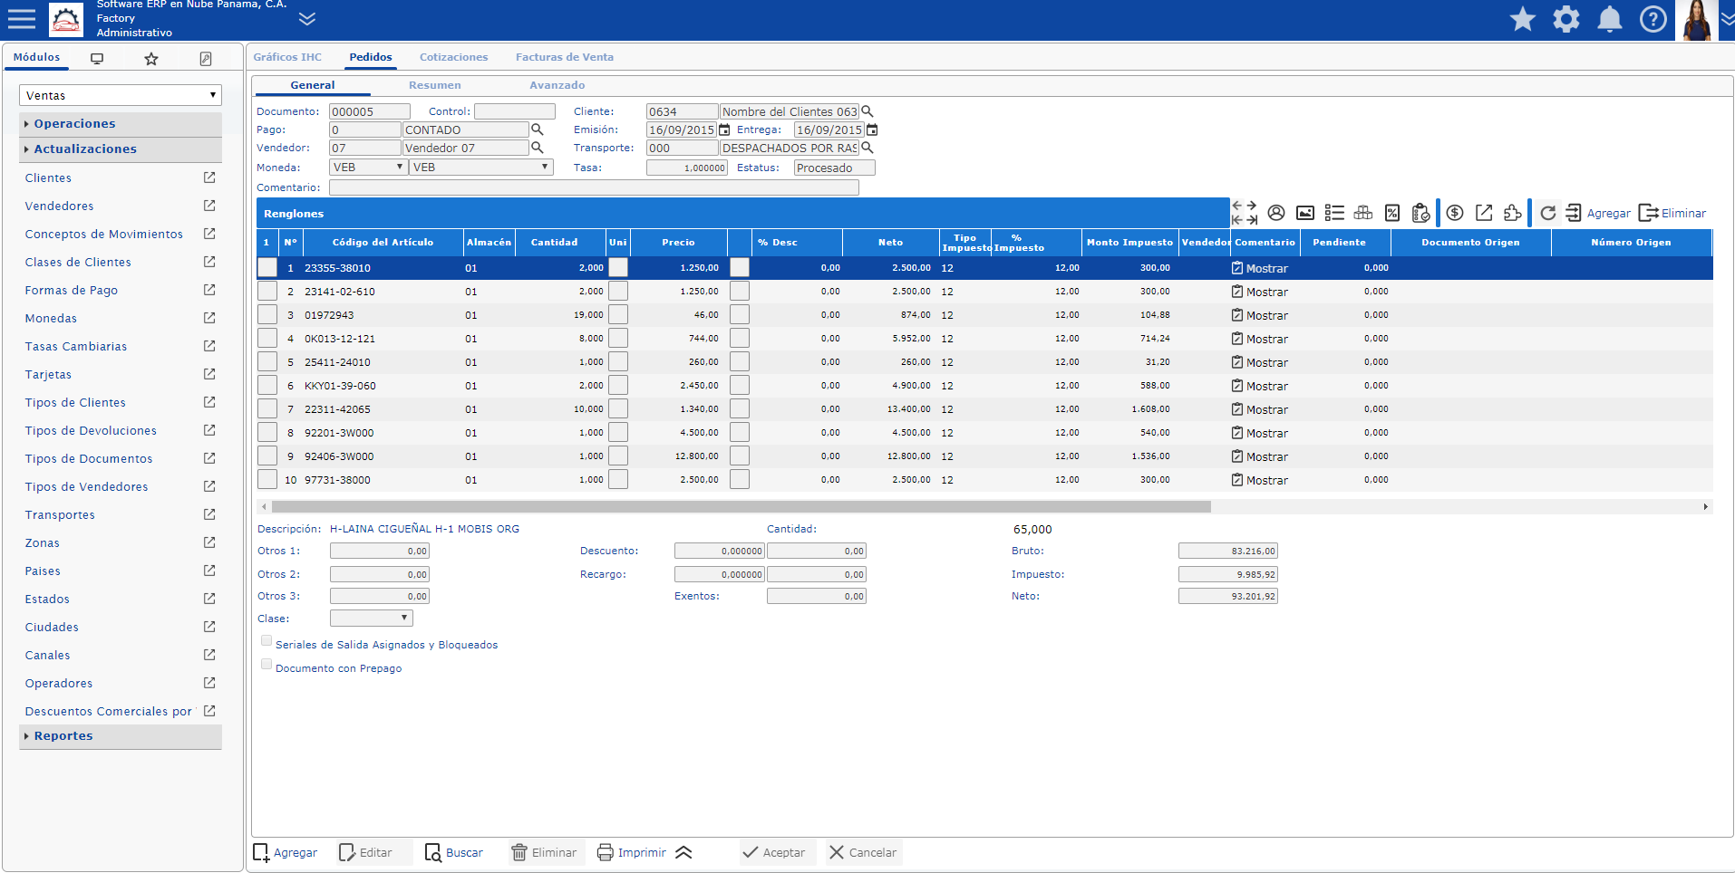The width and height of the screenshot is (1735, 873).
Task: Click Eliminar in Renglones toolbar
Action: click(x=1672, y=213)
